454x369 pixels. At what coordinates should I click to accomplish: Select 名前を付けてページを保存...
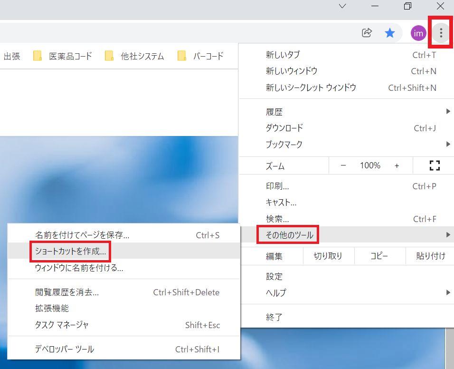(124, 235)
